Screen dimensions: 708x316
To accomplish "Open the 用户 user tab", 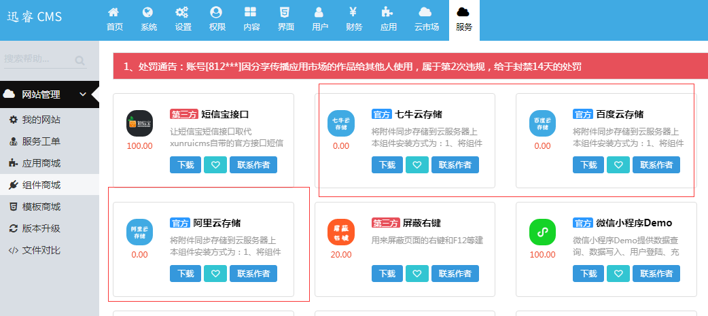I will point(319,20).
